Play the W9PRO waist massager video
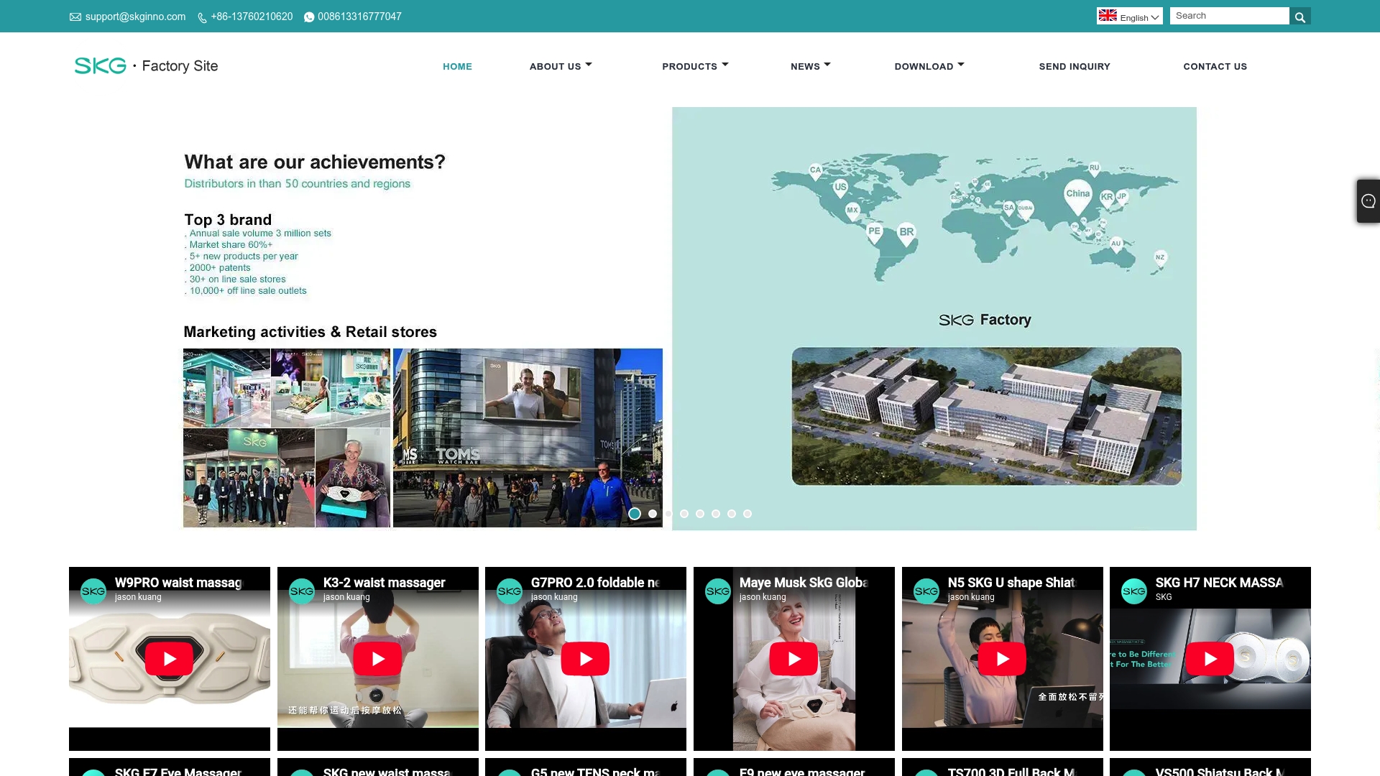This screenshot has width=1380, height=776. coord(169,659)
